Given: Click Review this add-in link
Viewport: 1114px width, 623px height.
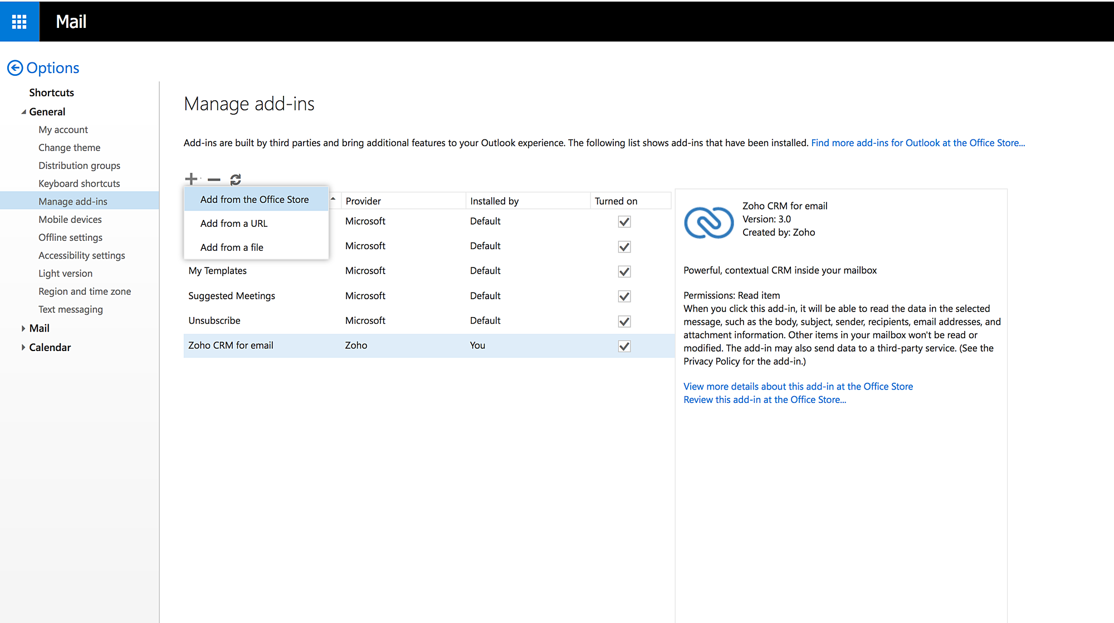Looking at the screenshot, I should 764,400.
